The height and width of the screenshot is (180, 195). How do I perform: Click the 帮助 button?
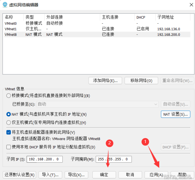pos(182,175)
